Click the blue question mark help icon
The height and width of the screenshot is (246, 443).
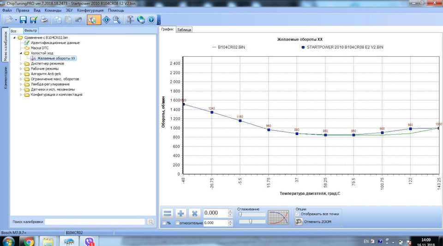(151, 20)
